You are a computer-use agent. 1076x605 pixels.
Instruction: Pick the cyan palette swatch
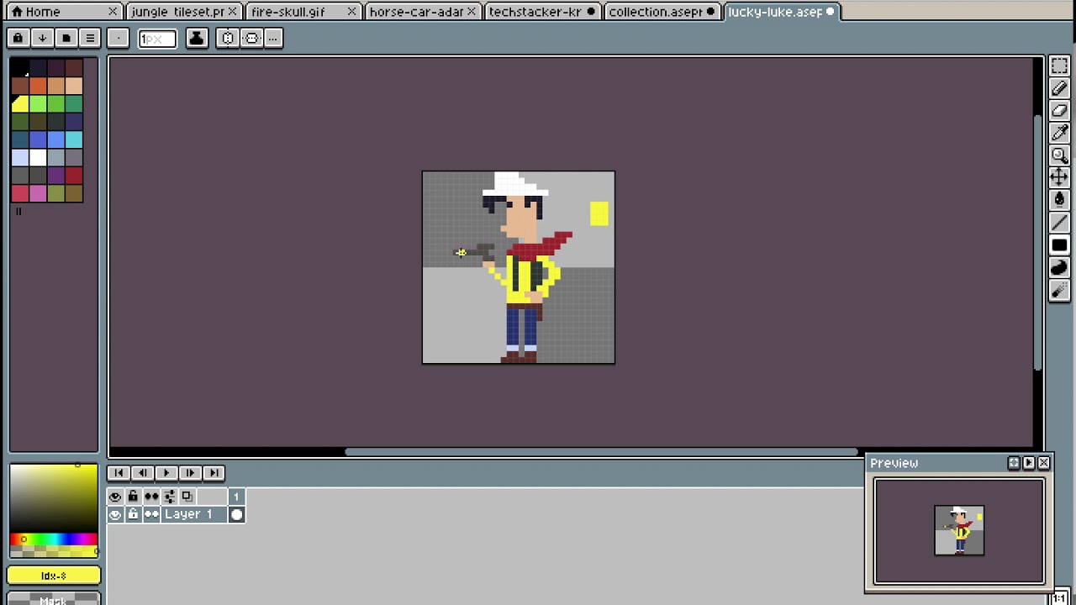pyautogui.click(x=74, y=139)
